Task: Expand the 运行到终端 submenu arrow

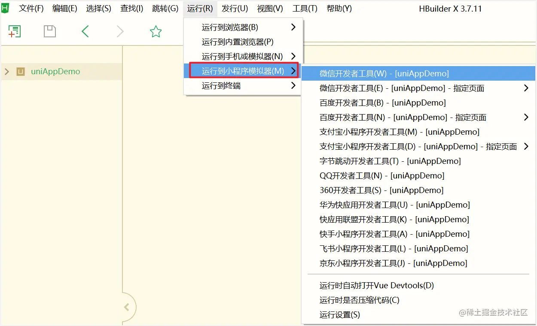Action: click(293, 85)
